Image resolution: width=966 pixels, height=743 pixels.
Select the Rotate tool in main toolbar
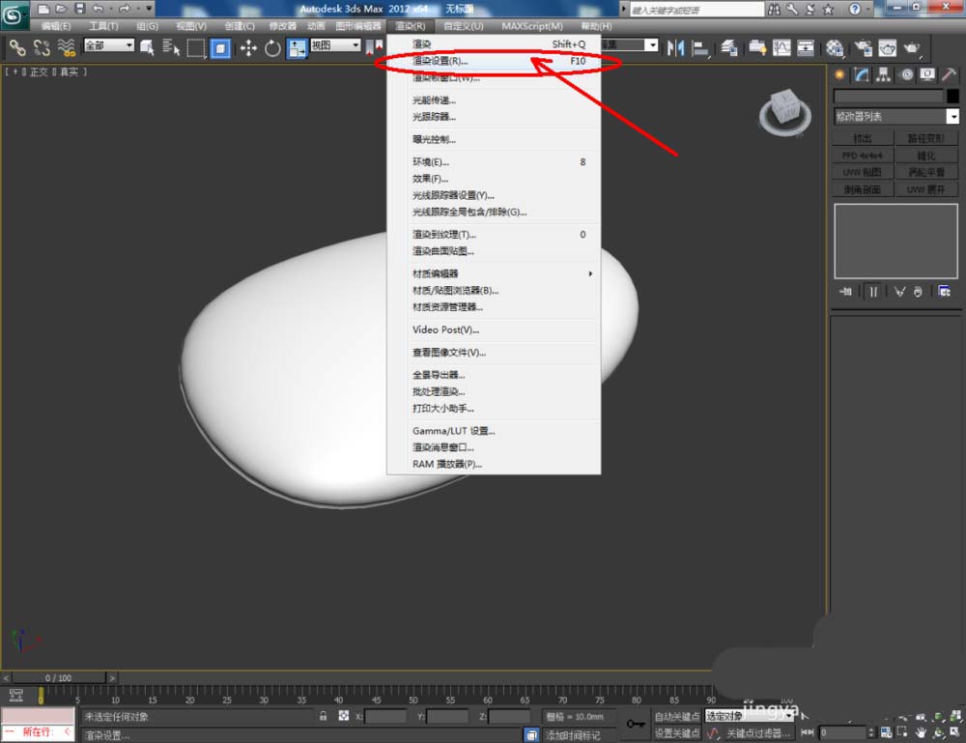coord(272,47)
